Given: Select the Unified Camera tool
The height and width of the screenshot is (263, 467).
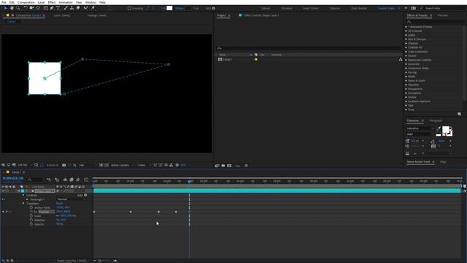Looking at the screenshot, I should 31,8.
